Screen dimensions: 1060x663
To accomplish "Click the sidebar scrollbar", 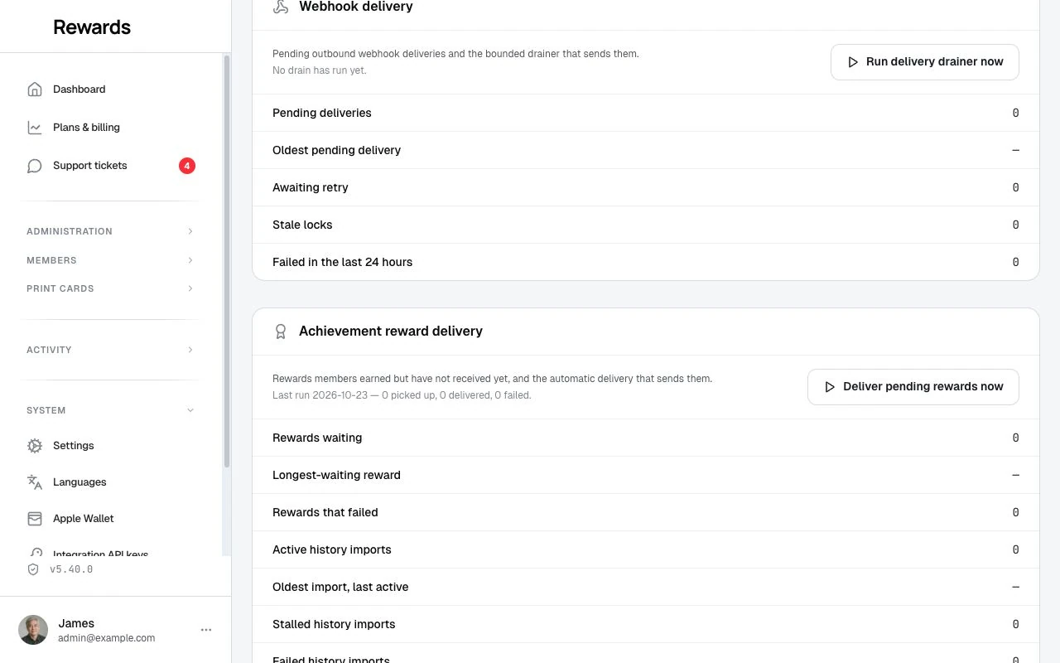I will coord(227,261).
